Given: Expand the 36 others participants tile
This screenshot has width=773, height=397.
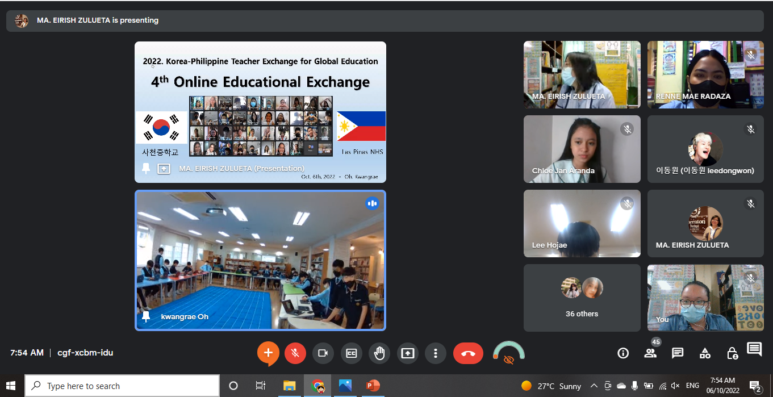Looking at the screenshot, I should pos(582,298).
